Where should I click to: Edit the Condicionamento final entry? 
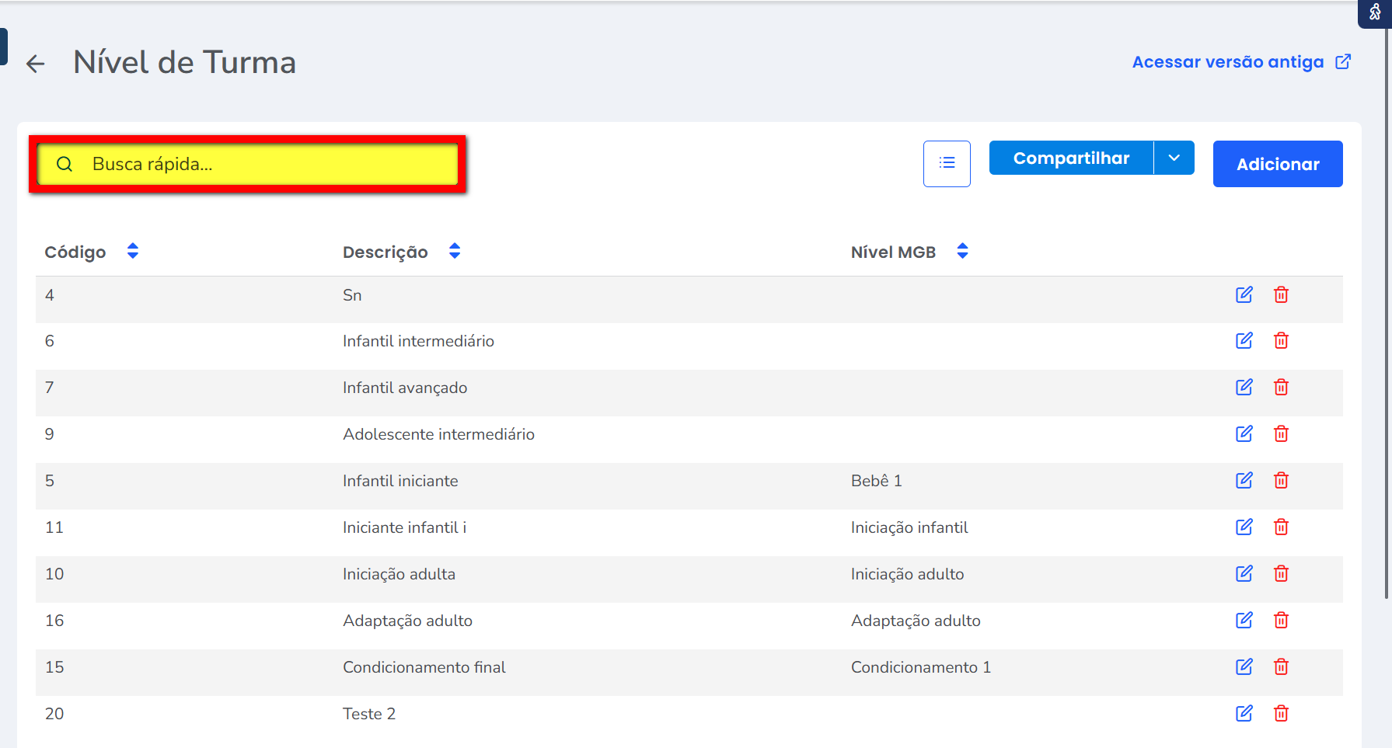point(1244,666)
